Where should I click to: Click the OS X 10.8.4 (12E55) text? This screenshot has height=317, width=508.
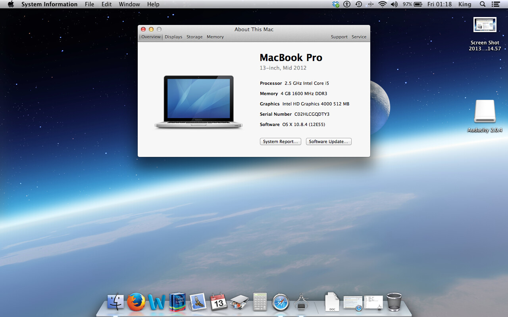304,124
